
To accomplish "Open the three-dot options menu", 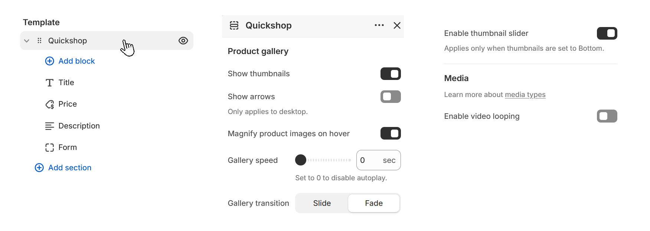I will tap(379, 25).
